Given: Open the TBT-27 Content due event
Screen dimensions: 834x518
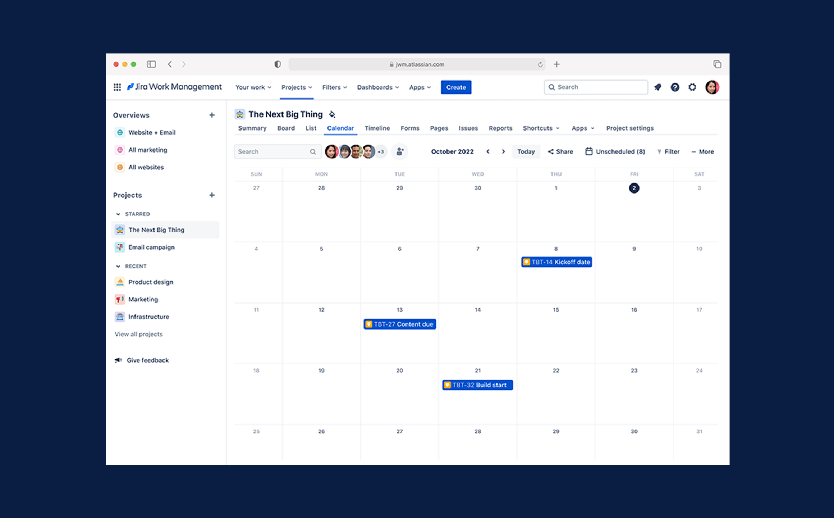Looking at the screenshot, I should pos(400,324).
